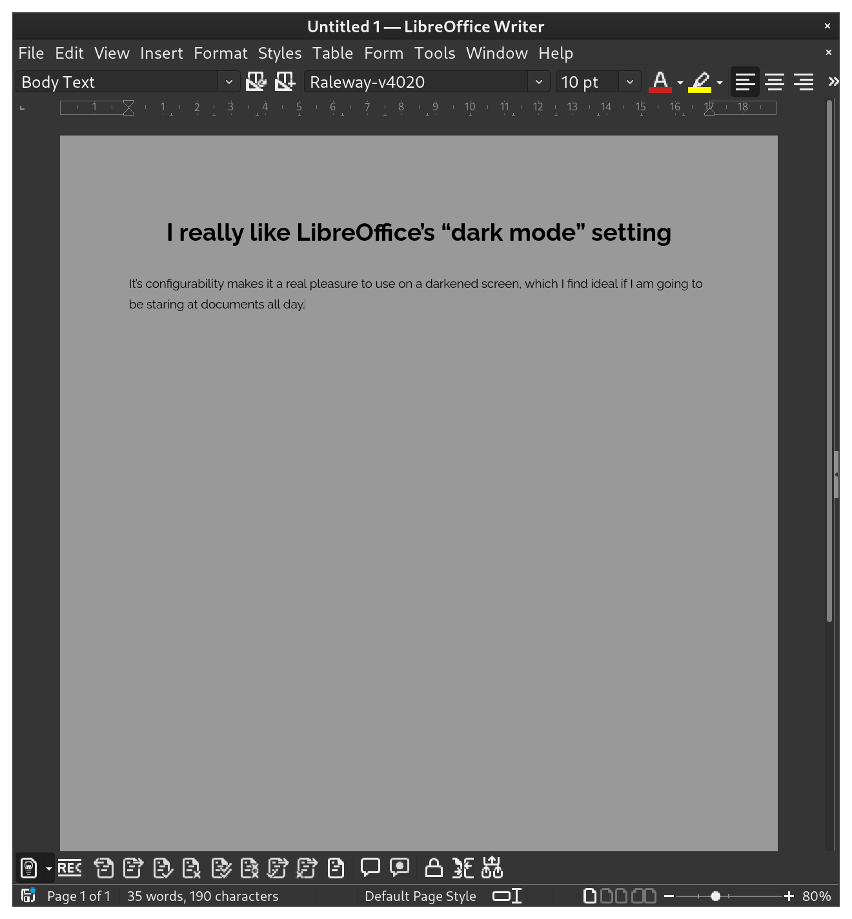This screenshot has height=919, width=852.
Task: Open the Help menu
Action: coord(556,53)
